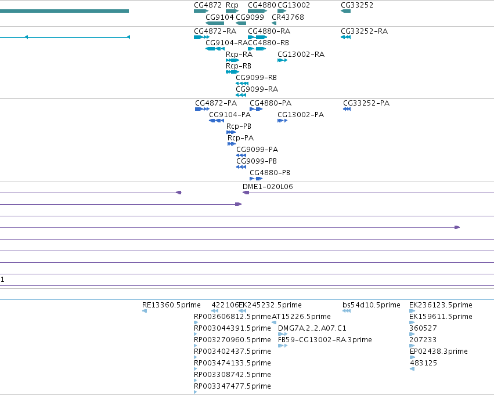Screen dimensions: 494x395
Task: Select EST EK159611.5prime
Action: tap(441, 317)
